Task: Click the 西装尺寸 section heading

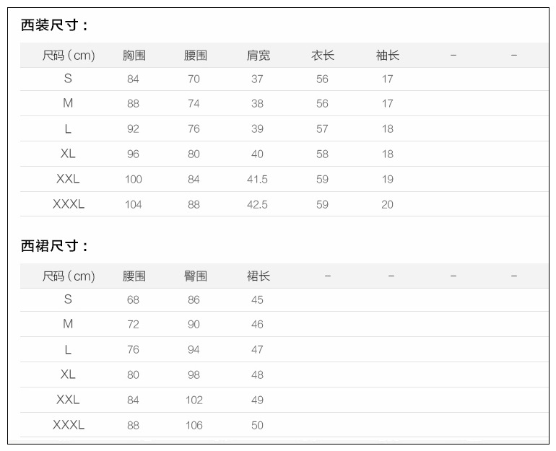Action: pyautogui.click(x=54, y=26)
